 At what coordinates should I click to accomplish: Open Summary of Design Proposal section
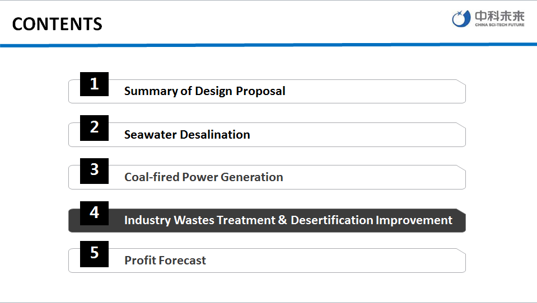pyautogui.click(x=204, y=91)
